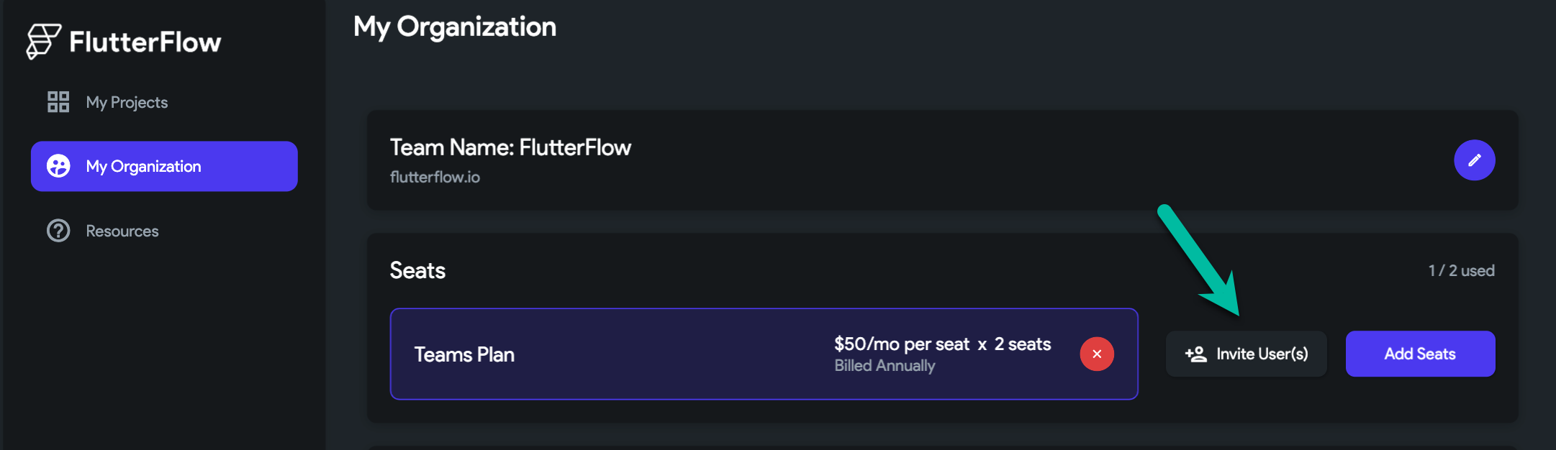The height and width of the screenshot is (450, 1556).
Task: Open My Projects grid icon
Action: pos(58,102)
